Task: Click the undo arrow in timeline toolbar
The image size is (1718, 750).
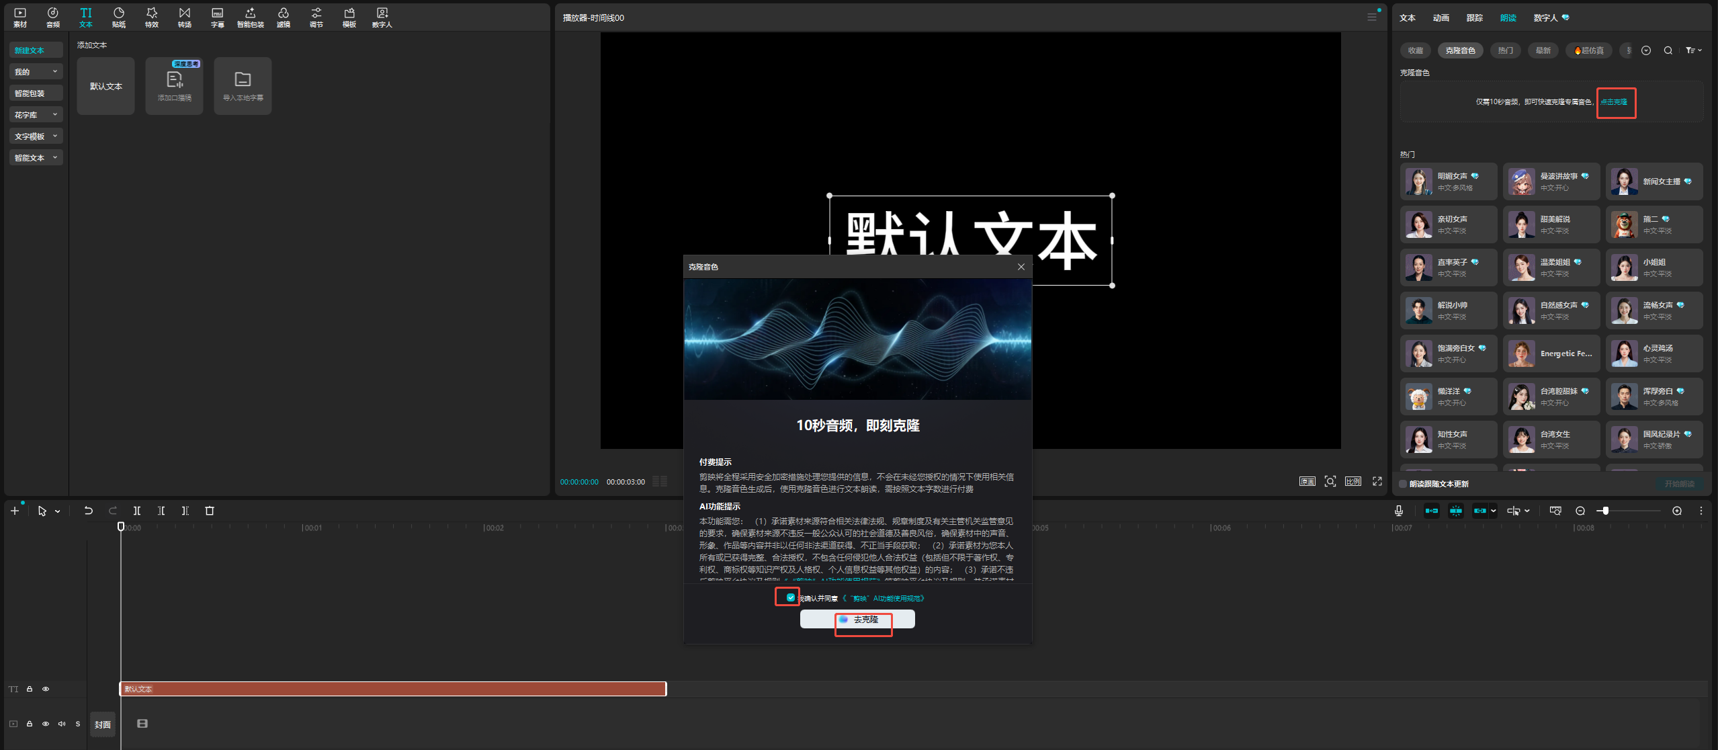Action: point(88,511)
